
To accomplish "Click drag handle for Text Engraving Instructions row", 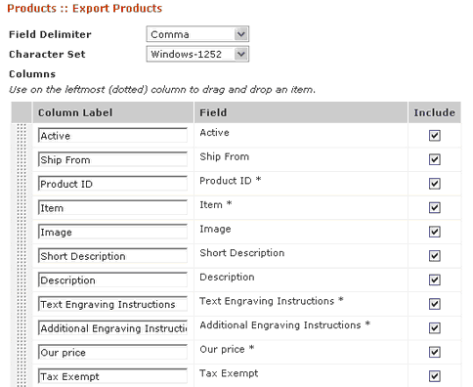I will click(x=21, y=304).
